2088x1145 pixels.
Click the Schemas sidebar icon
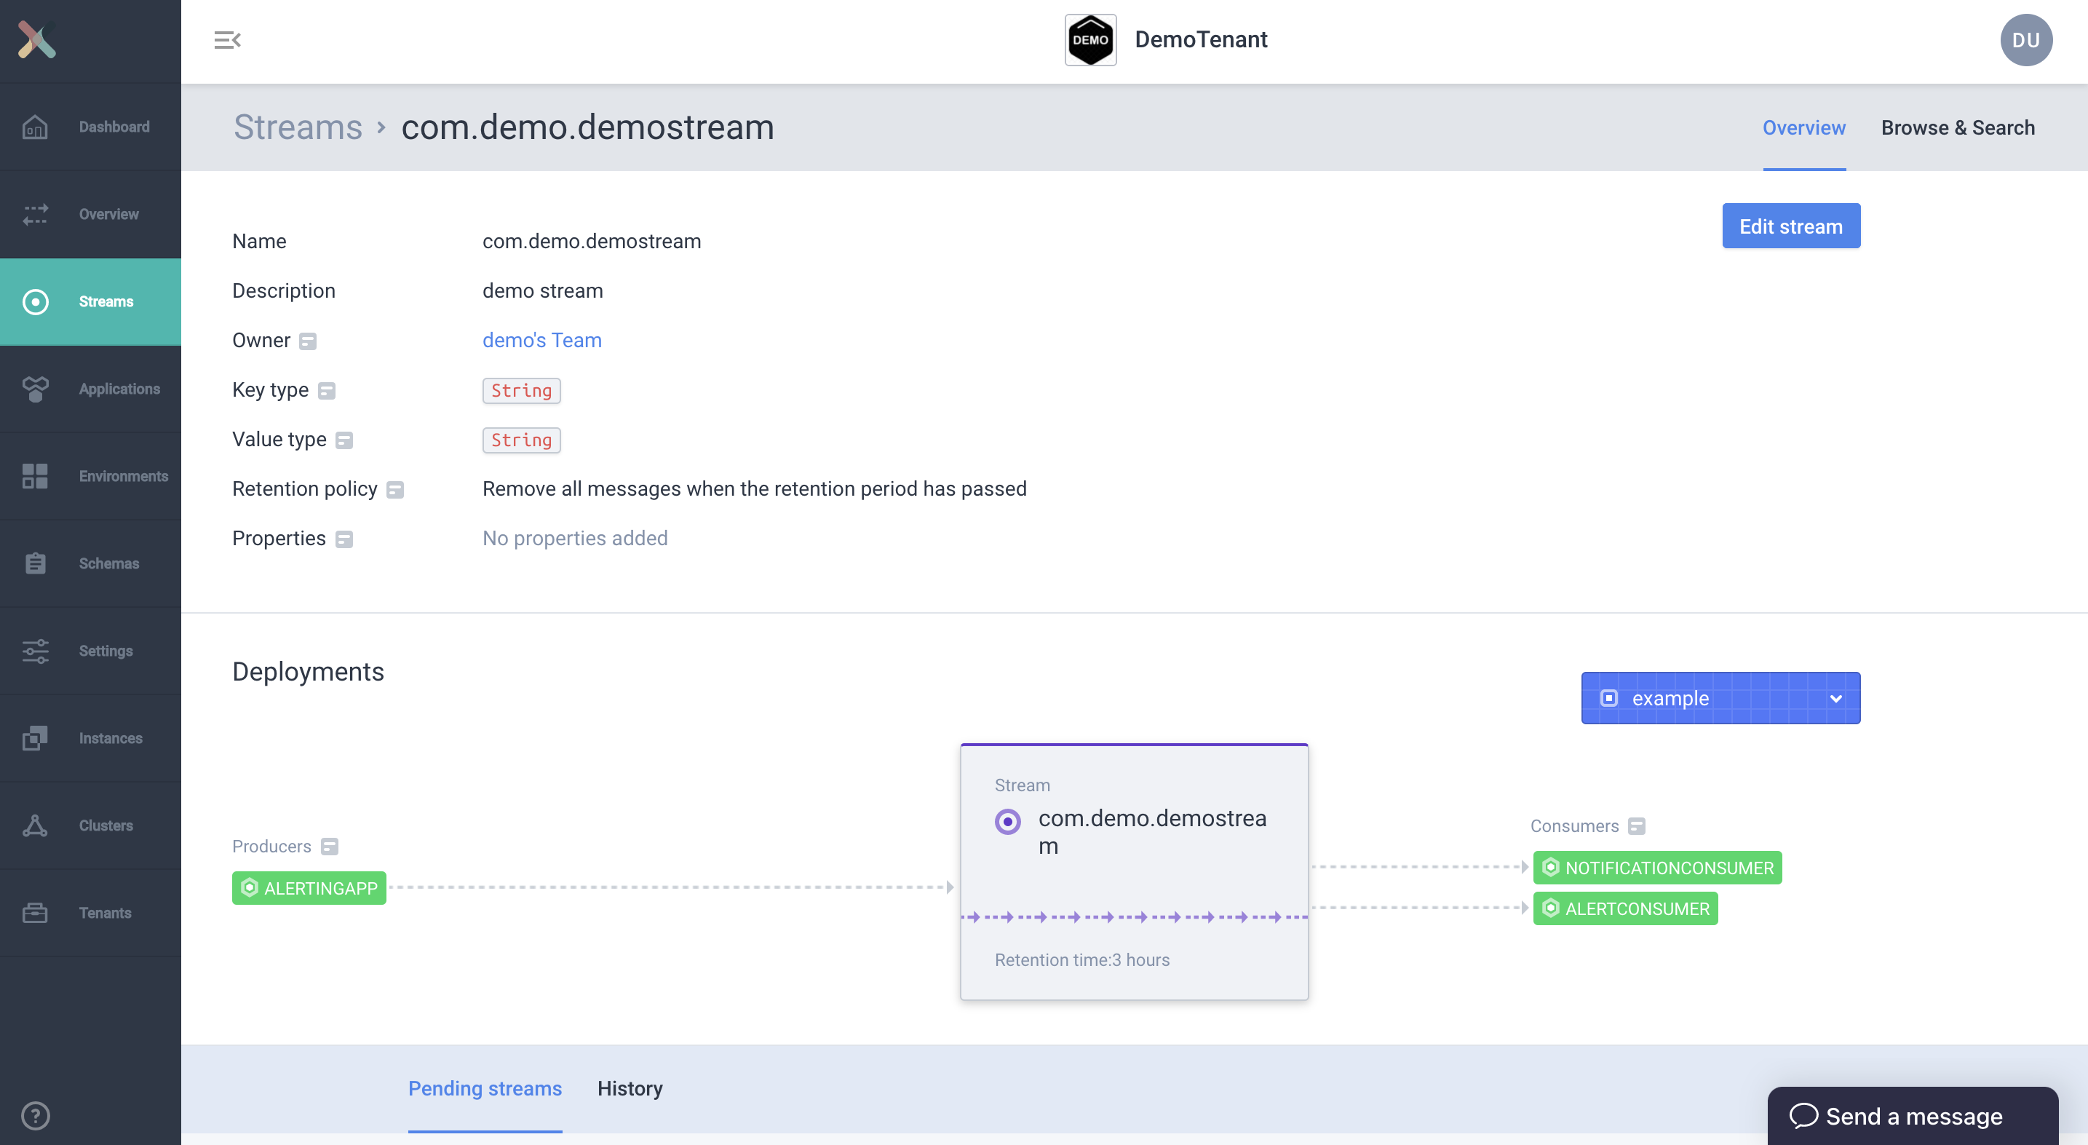[x=36, y=563]
